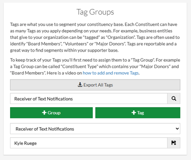Click the download icon on Export All Tags
This screenshot has width=191, height=160.
pyautogui.click(x=80, y=85)
